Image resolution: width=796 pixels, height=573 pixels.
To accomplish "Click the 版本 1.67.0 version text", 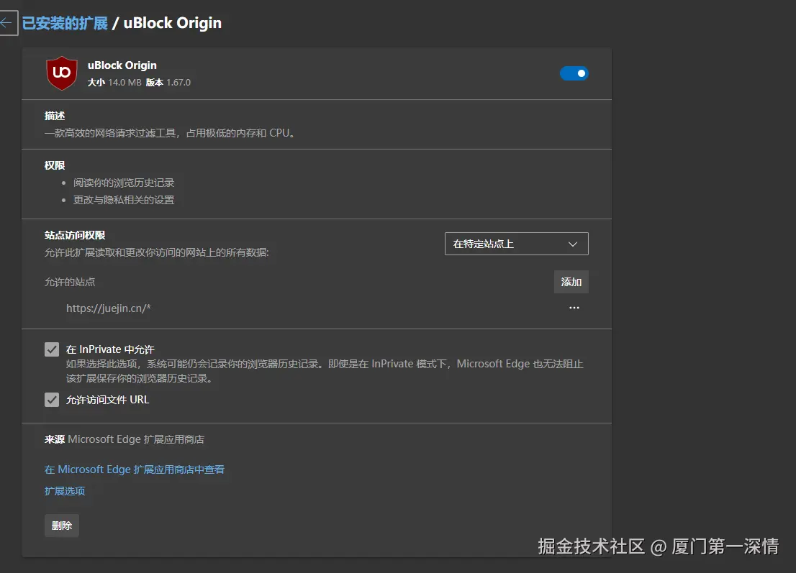I will tap(168, 82).
